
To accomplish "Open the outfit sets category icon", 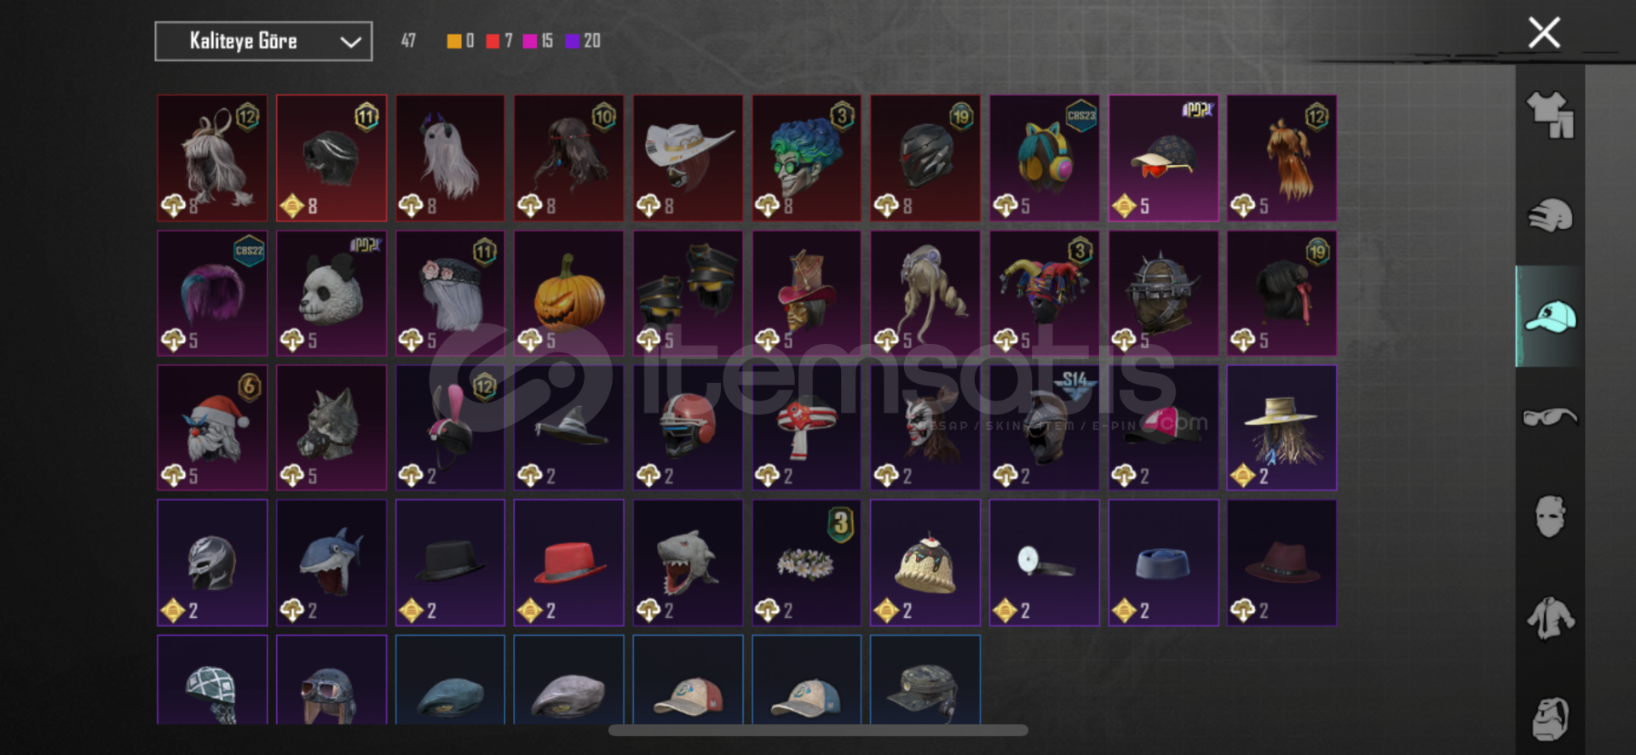I will (x=1550, y=115).
